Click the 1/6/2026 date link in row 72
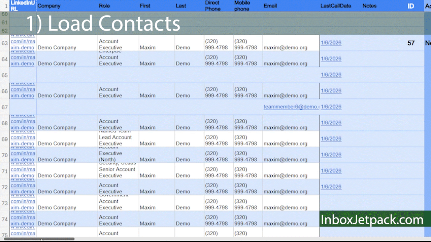This screenshot has height=242, width=431. (x=331, y=187)
